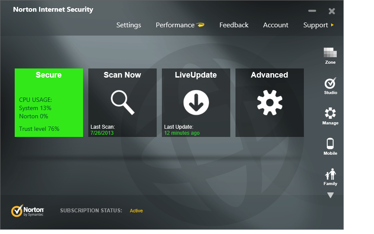Open the Advanced gear tile icon
This screenshot has width=374, height=234.
(x=270, y=103)
